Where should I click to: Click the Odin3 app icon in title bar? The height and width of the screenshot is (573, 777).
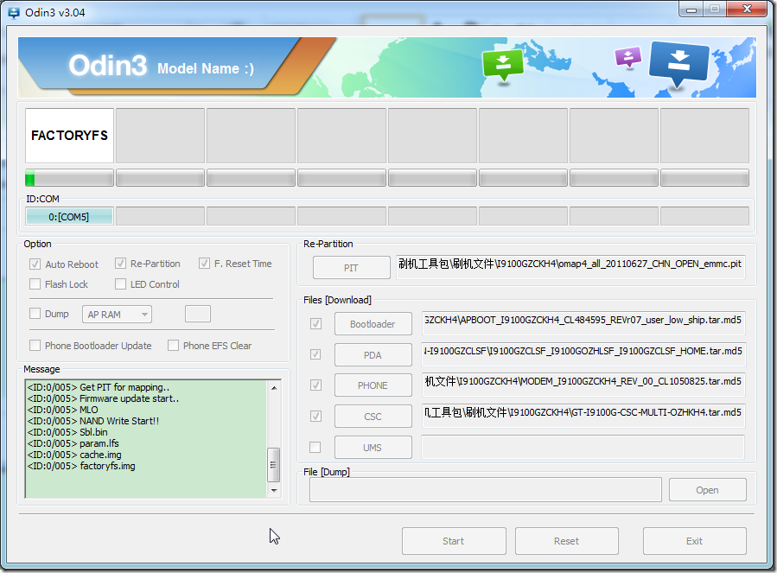14,12
